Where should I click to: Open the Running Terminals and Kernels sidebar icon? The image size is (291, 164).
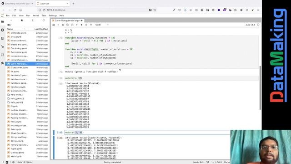click(2, 30)
